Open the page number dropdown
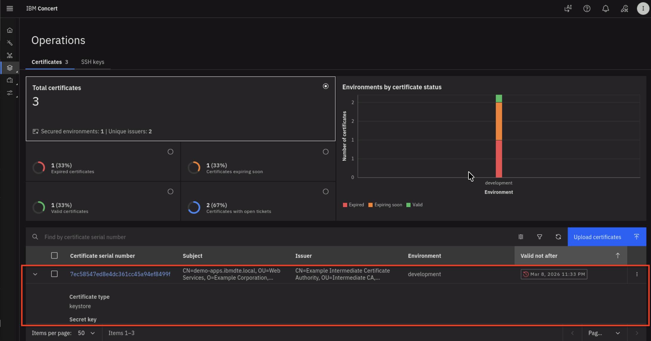The image size is (651, 341). tap(604, 333)
